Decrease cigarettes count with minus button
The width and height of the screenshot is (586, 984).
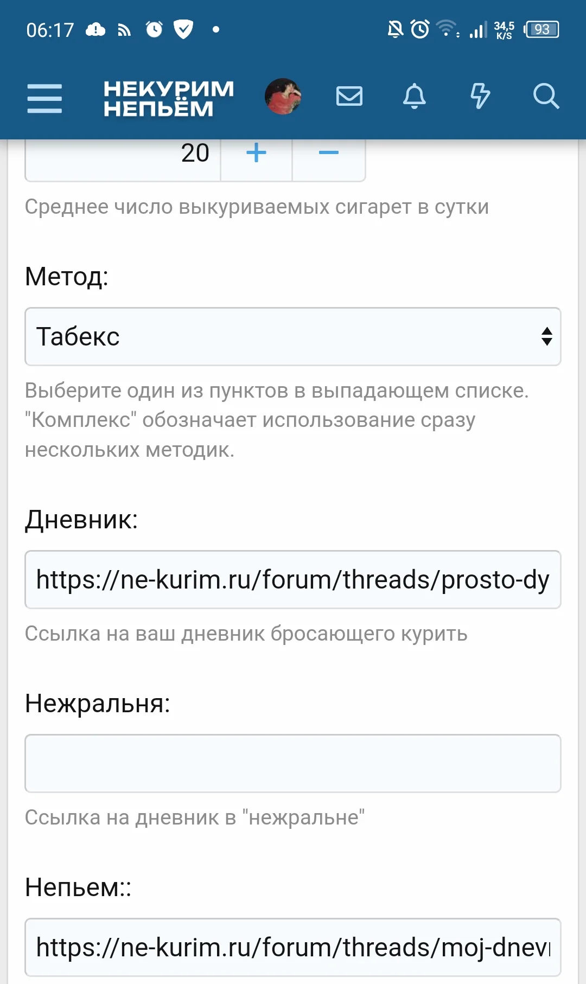(329, 154)
